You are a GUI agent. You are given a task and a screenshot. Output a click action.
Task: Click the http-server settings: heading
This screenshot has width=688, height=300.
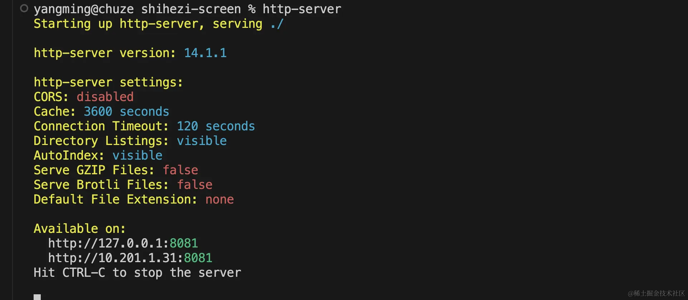(x=108, y=82)
